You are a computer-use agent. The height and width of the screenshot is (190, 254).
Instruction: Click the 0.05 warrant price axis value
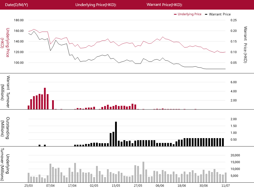point(234,63)
